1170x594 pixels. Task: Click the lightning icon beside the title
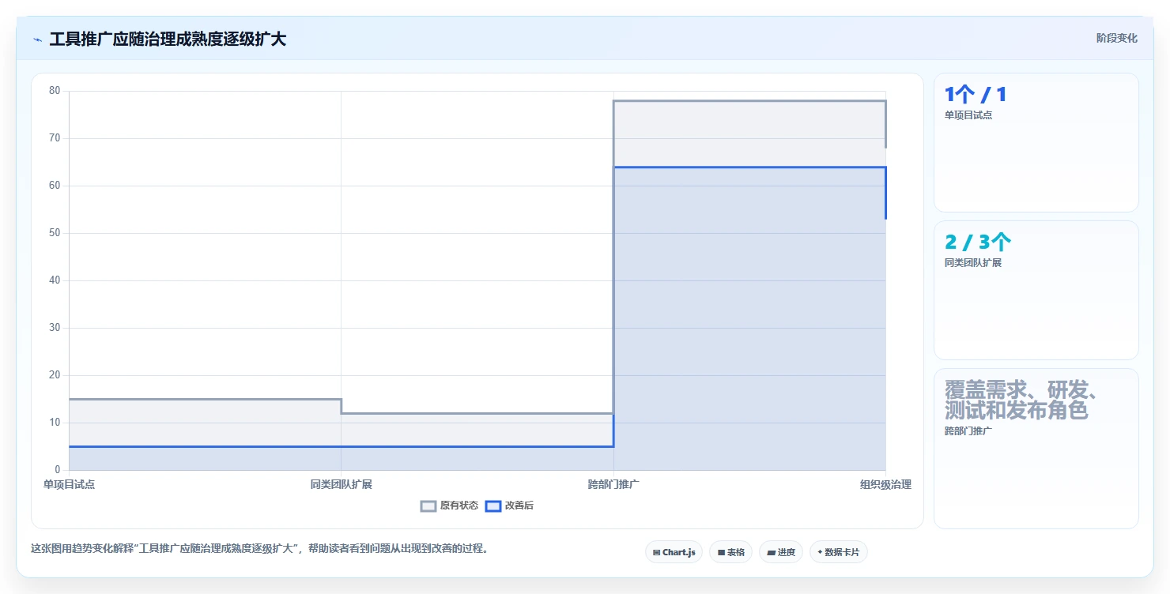click(x=37, y=39)
